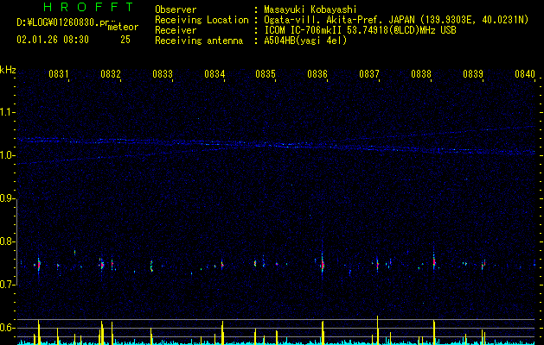
Task: Click the 0834 time marker
Action: tap(214, 73)
